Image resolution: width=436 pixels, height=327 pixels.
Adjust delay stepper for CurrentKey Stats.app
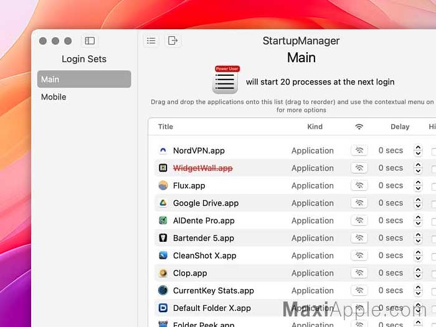(418, 290)
